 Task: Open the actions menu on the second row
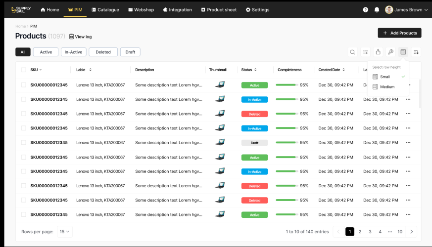[408, 99]
